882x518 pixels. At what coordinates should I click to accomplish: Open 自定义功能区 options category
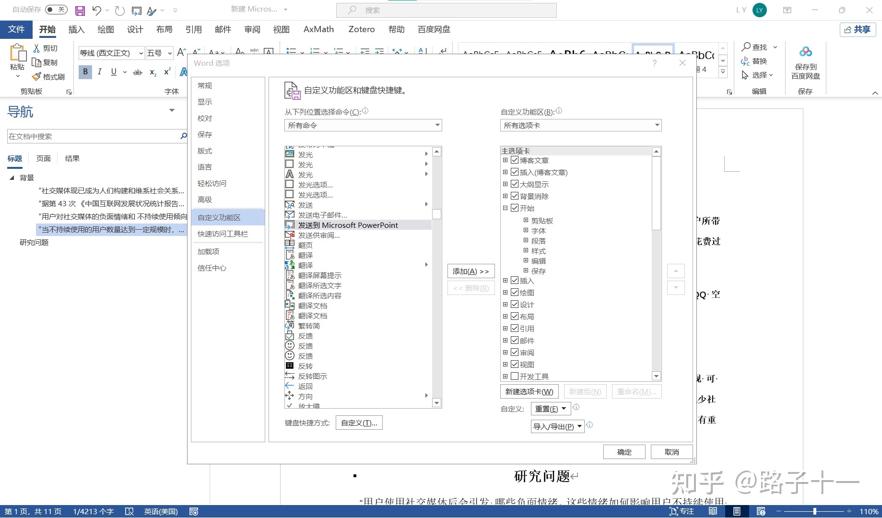click(228, 217)
